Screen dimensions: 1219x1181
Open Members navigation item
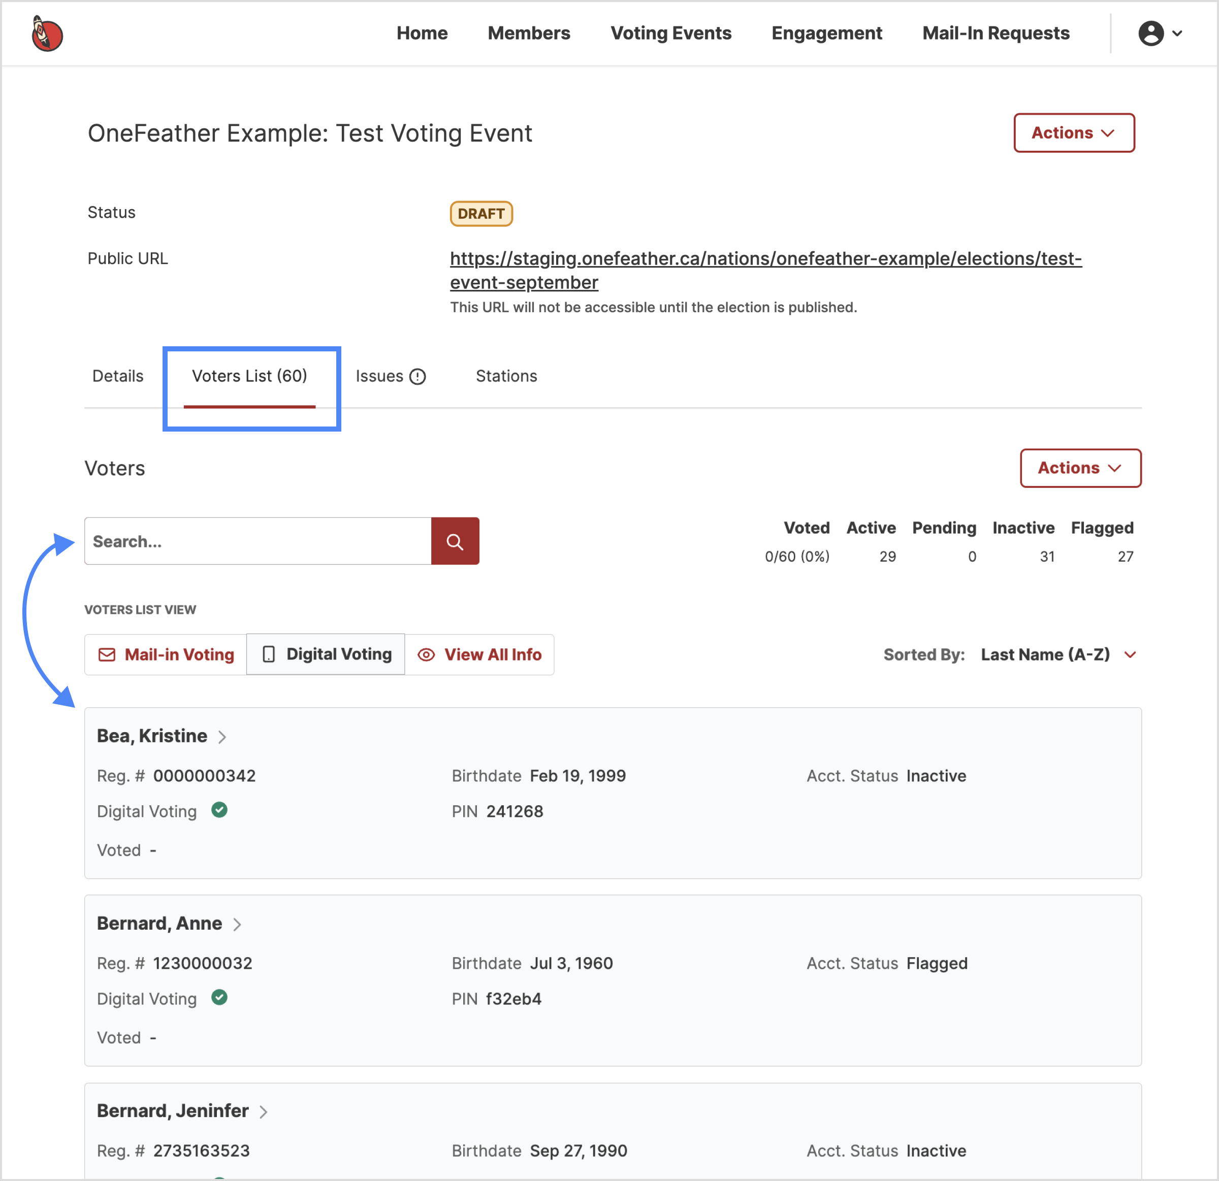529,33
